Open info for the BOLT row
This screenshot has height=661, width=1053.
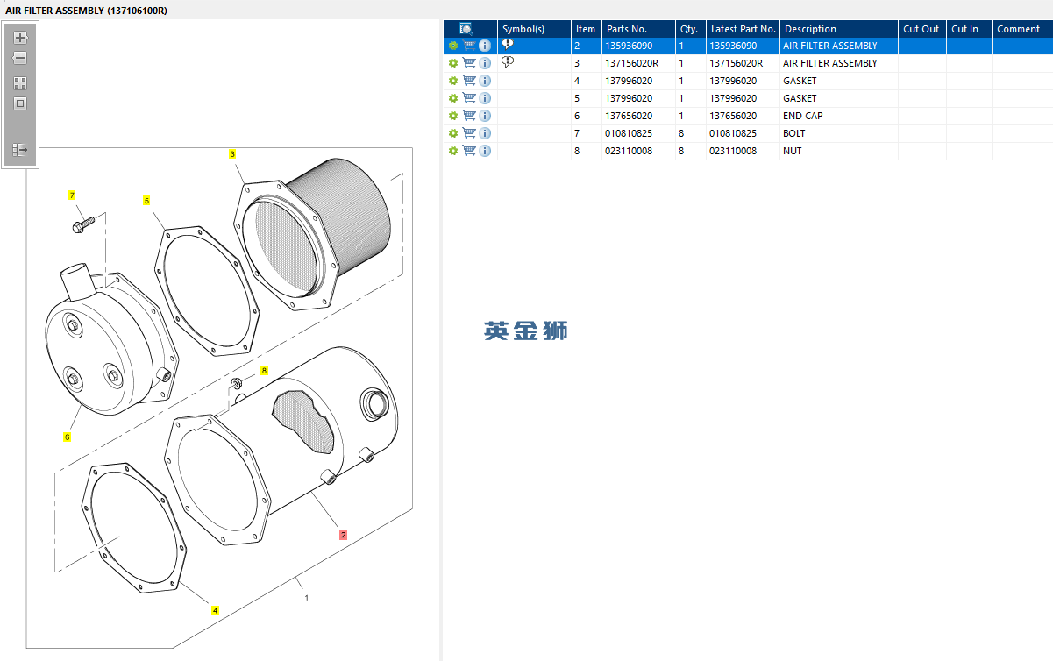485,133
